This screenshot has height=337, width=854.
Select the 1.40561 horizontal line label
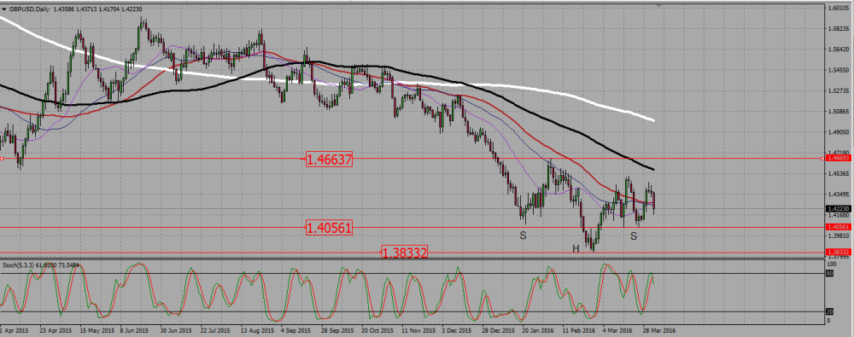pyautogui.click(x=329, y=228)
